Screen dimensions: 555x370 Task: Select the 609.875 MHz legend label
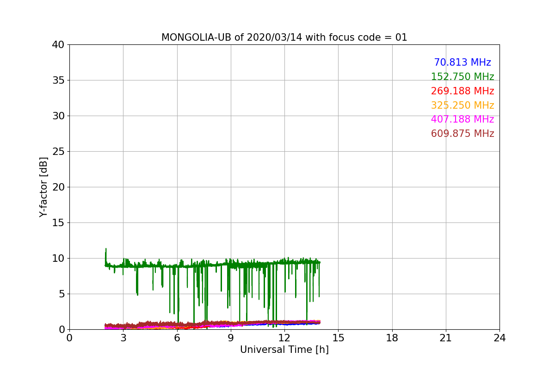(462, 134)
